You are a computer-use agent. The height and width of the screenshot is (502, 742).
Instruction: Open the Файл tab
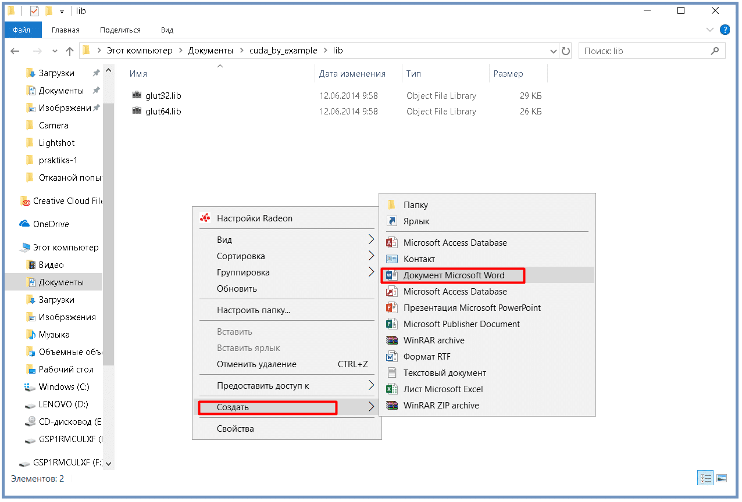coord(22,30)
